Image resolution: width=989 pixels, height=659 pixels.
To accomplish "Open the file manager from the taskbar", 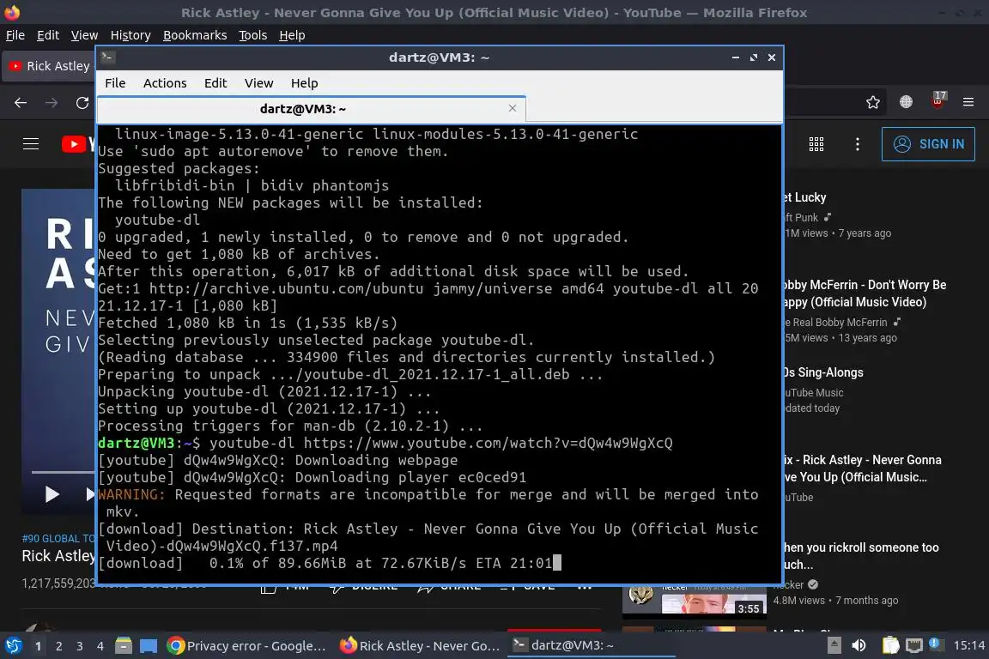I will pyautogui.click(x=124, y=646).
